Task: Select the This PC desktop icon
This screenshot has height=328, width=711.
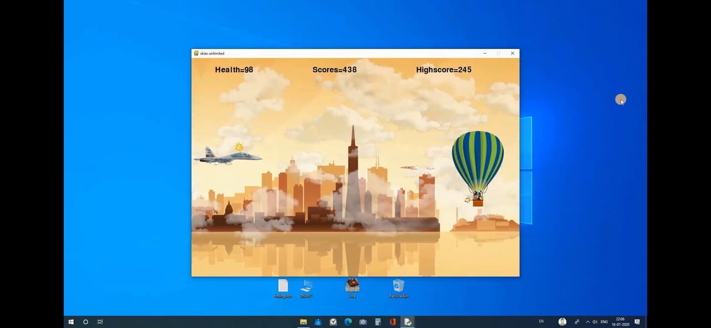Action: coord(306,288)
